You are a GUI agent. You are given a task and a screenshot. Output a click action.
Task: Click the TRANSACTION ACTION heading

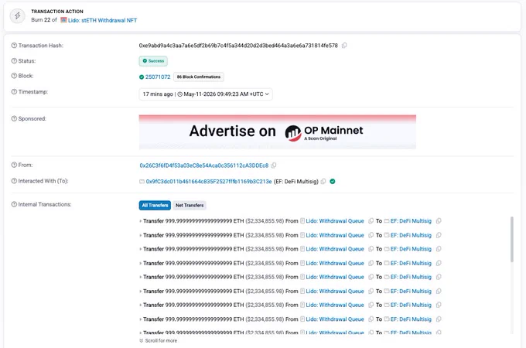click(57, 12)
